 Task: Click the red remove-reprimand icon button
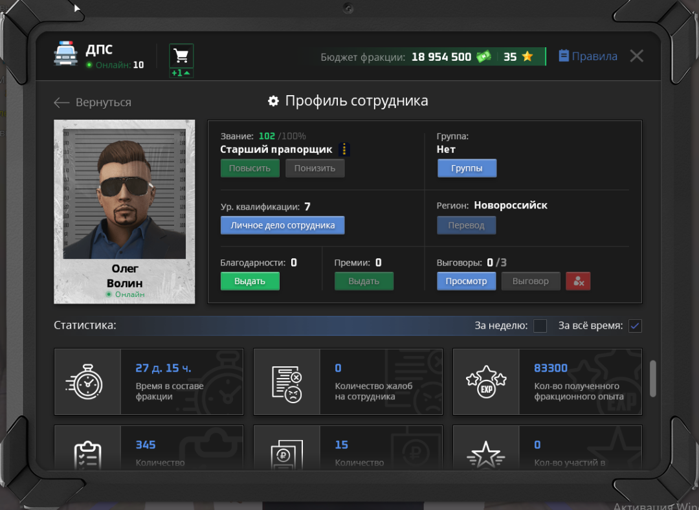(x=578, y=282)
